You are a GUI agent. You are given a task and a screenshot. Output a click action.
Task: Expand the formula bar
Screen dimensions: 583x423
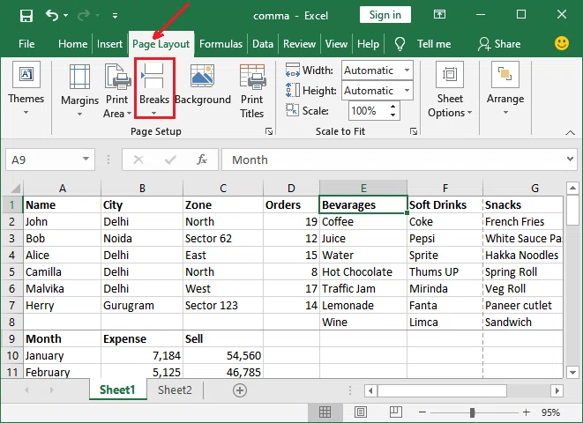[570, 159]
